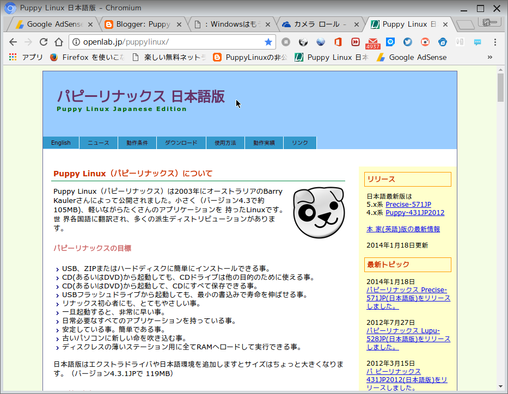Click the address bar URL openlab.jp/puppylinux/
The image size is (508, 394).
126,42
